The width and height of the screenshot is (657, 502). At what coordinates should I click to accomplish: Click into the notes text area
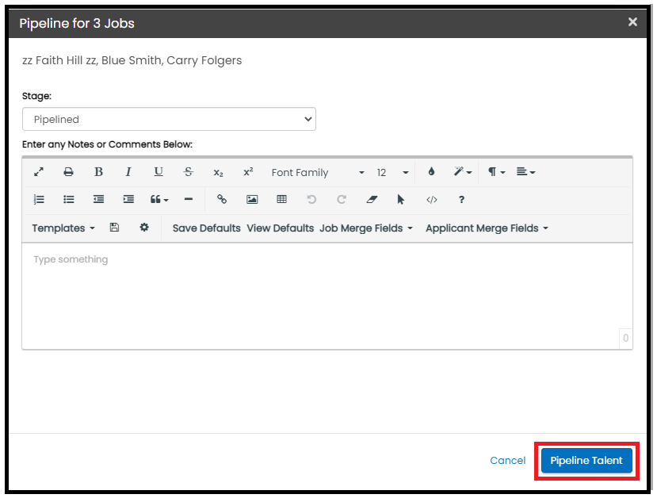click(327, 296)
